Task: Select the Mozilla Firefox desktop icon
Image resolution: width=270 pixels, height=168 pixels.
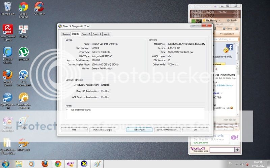Action: pyautogui.click(x=8, y=78)
